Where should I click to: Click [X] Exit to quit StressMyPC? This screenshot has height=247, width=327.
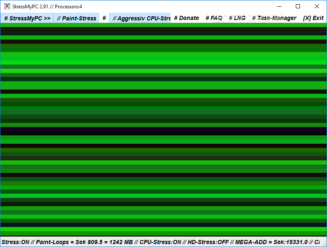point(313,18)
